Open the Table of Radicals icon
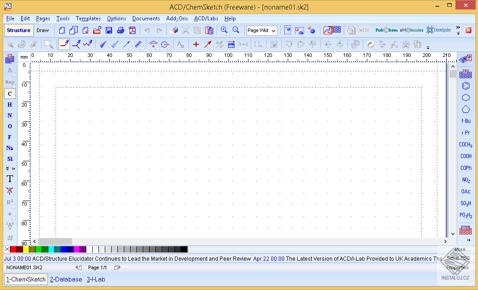Screen dimensions: 478x290 pos(465,74)
